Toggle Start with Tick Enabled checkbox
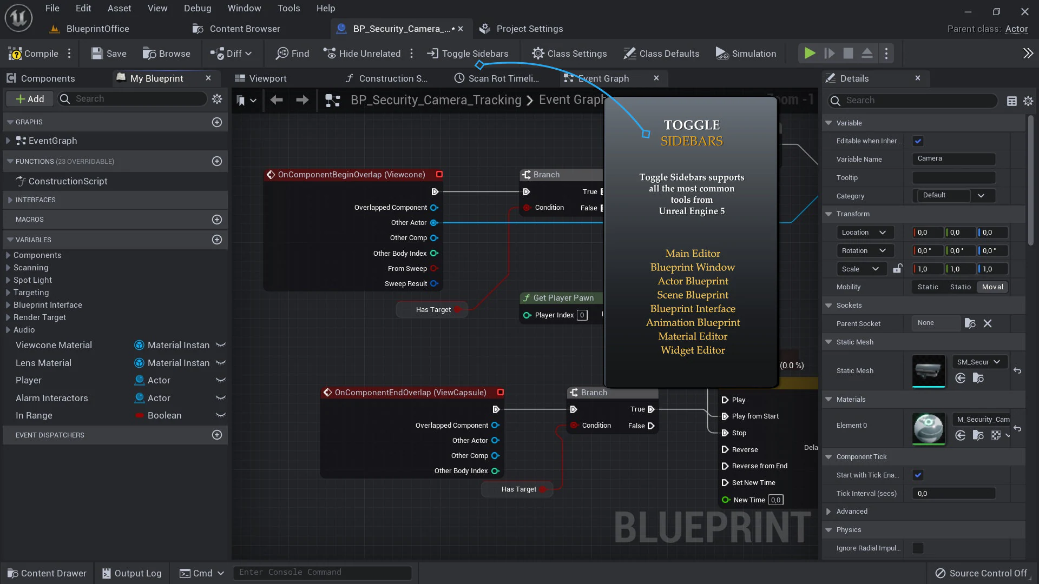Image resolution: width=1039 pixels, height=584 pixels. 918,475
